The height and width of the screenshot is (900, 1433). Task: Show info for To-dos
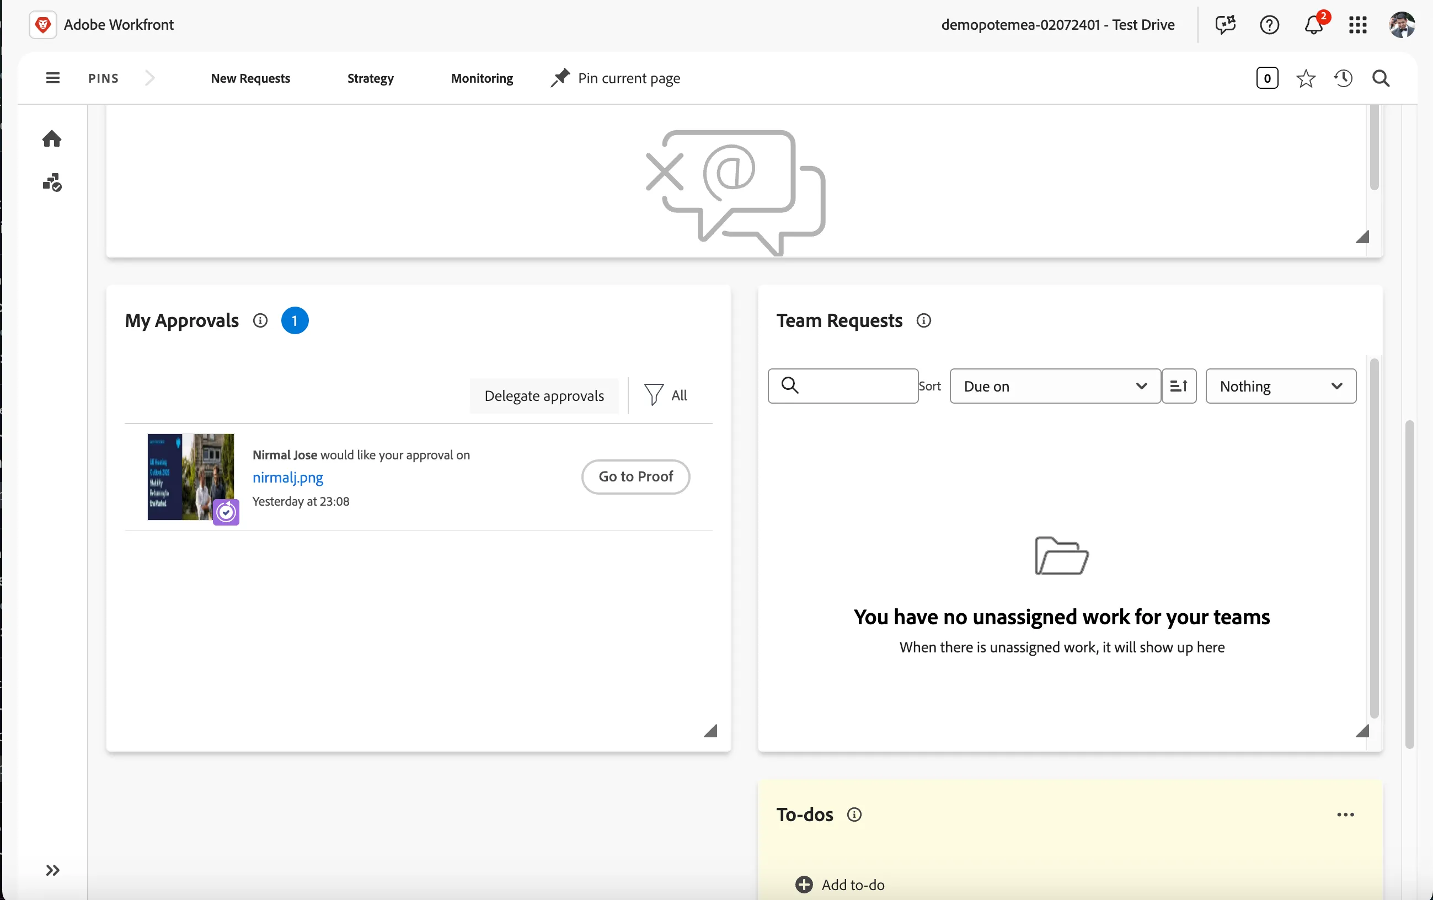click(854, 815)
